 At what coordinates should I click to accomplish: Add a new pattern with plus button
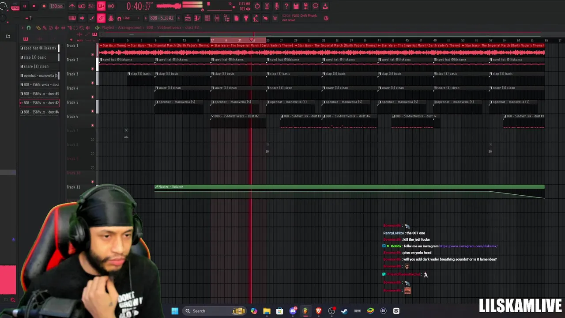click(x=178, y=18)
